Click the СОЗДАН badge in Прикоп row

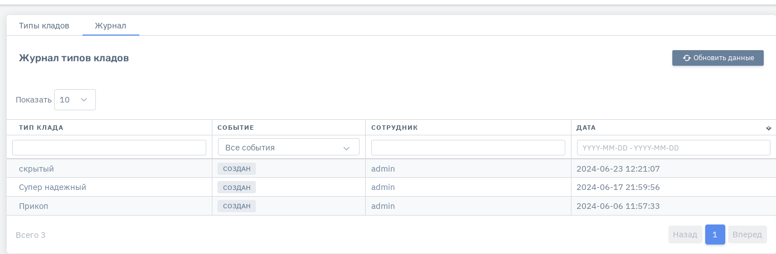[x=236, y=206]
